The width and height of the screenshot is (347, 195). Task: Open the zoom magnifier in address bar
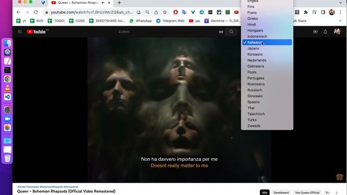[x=147, y=12]
